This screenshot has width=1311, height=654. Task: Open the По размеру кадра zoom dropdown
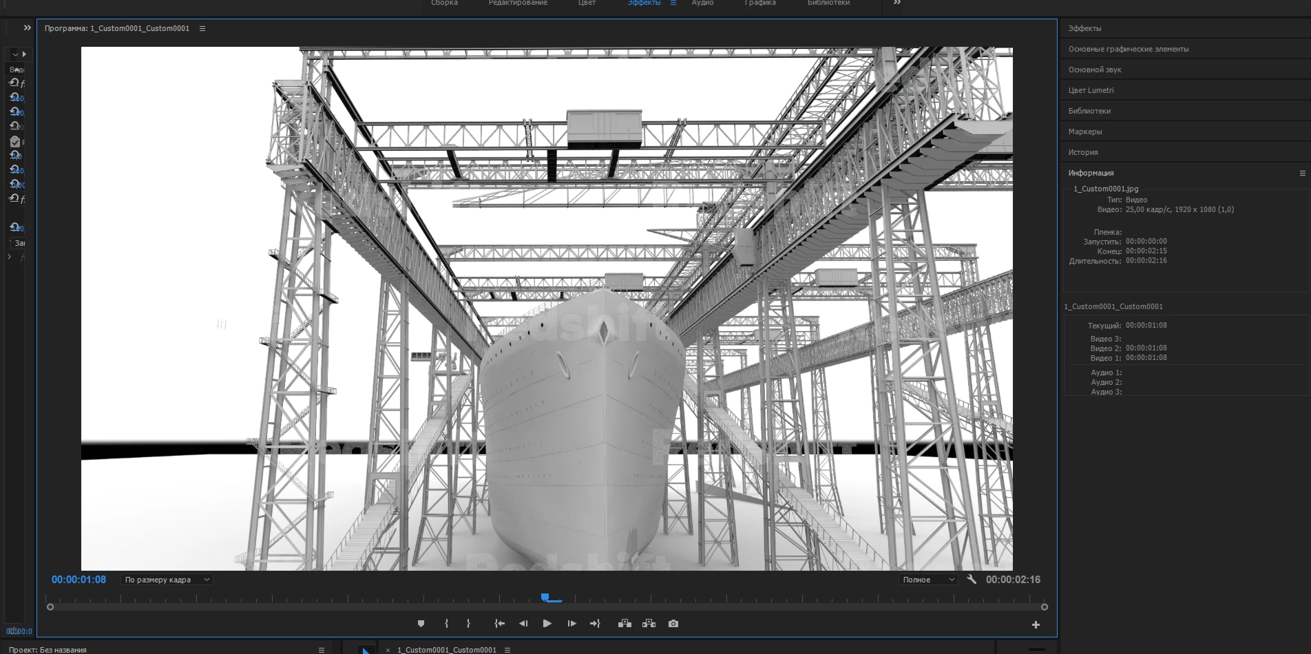(167, 580)
